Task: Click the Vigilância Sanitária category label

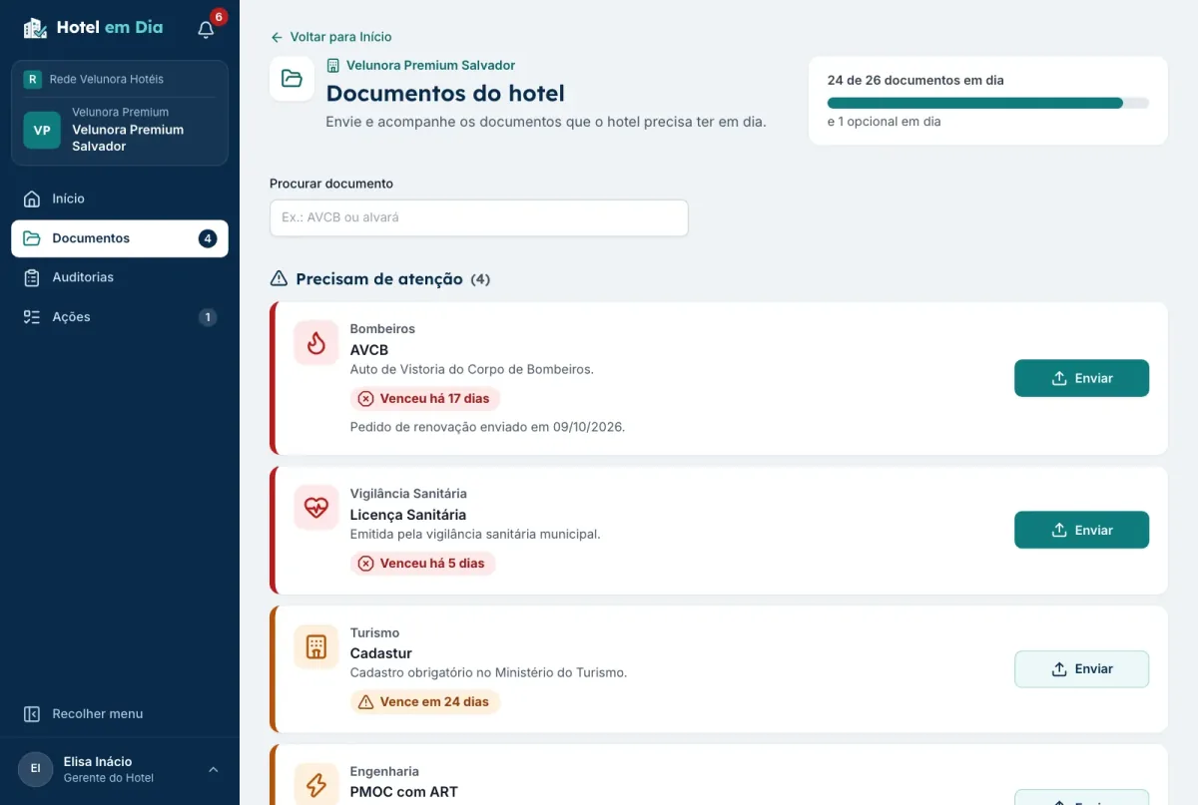Action: tap(408, 494)
